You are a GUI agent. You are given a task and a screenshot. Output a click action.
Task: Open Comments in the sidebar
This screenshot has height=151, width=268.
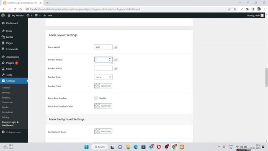click(x=12, y=49)
